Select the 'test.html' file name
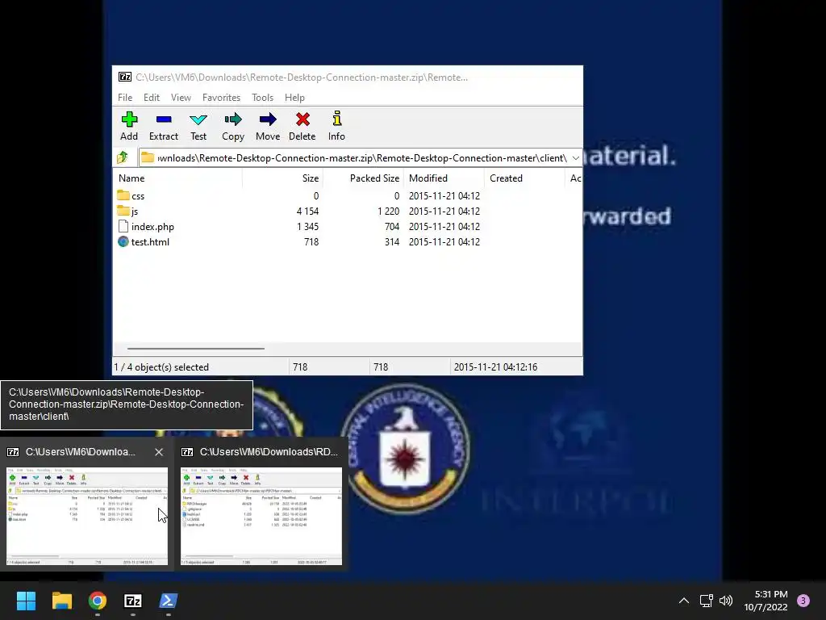The height and width of the screenshot is (620, 826). point(150,242)
